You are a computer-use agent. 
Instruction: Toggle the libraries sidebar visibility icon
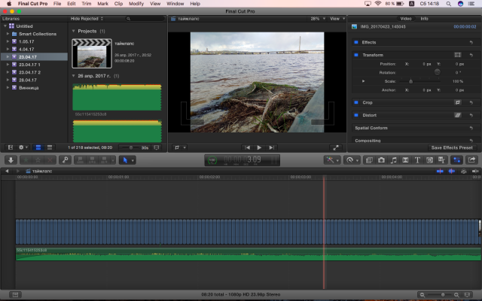11,147
